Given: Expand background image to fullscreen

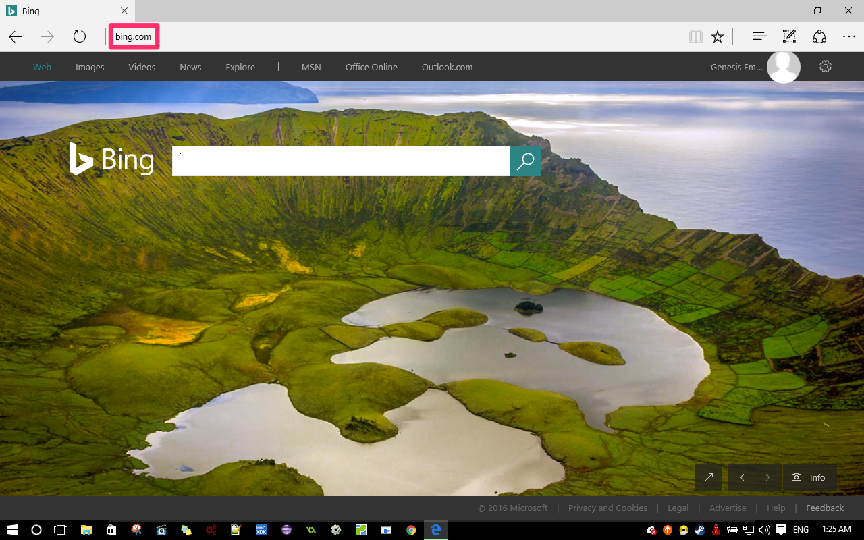Looking at the screenshot, I should pos(708,477).
